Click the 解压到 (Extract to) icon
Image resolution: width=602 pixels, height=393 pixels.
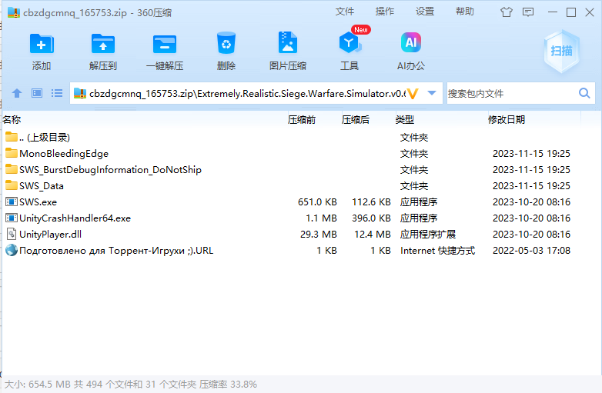point(103,44)
